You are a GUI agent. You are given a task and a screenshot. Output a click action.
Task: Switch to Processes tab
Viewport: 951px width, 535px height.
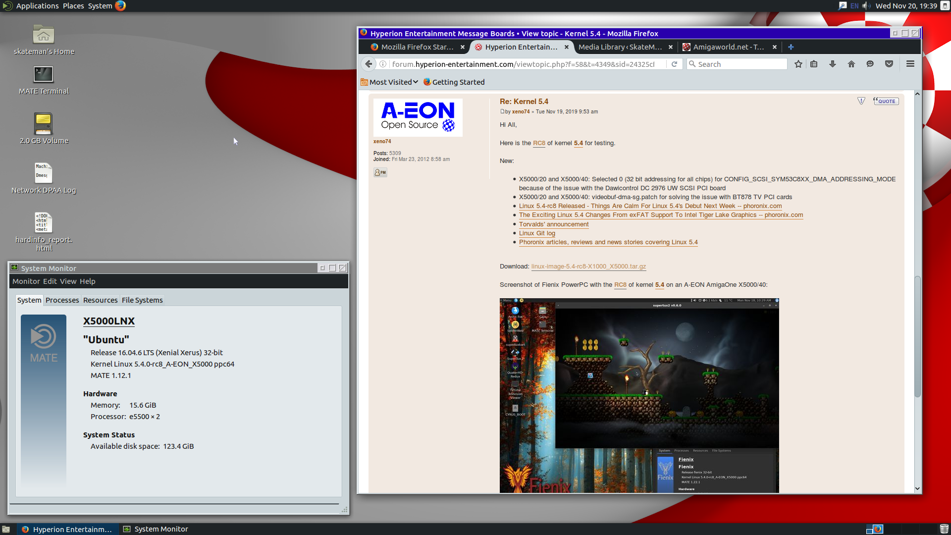coord(62,300)
